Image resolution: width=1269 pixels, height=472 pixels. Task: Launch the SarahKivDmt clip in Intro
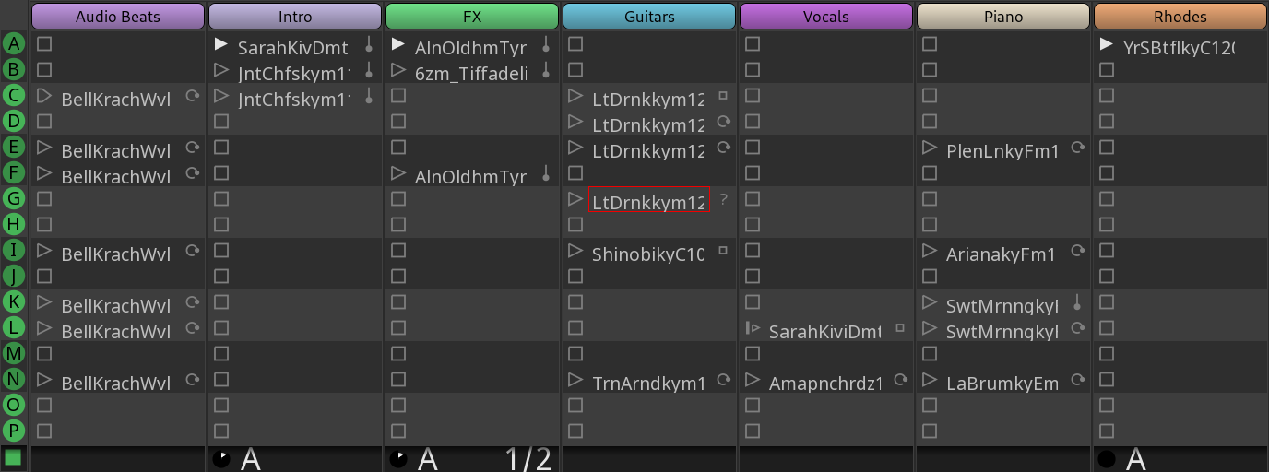(x=220, y=44)
